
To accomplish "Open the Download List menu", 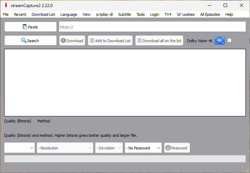I will point(43,14).
